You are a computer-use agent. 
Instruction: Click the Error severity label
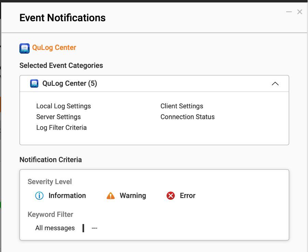tap(187, 196)
